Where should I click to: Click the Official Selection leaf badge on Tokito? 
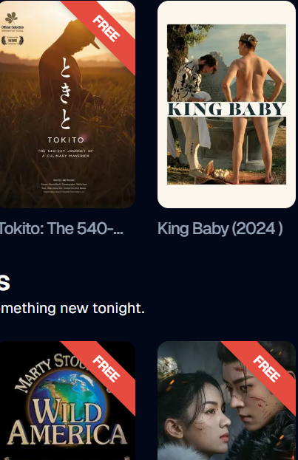click(12, 22)
